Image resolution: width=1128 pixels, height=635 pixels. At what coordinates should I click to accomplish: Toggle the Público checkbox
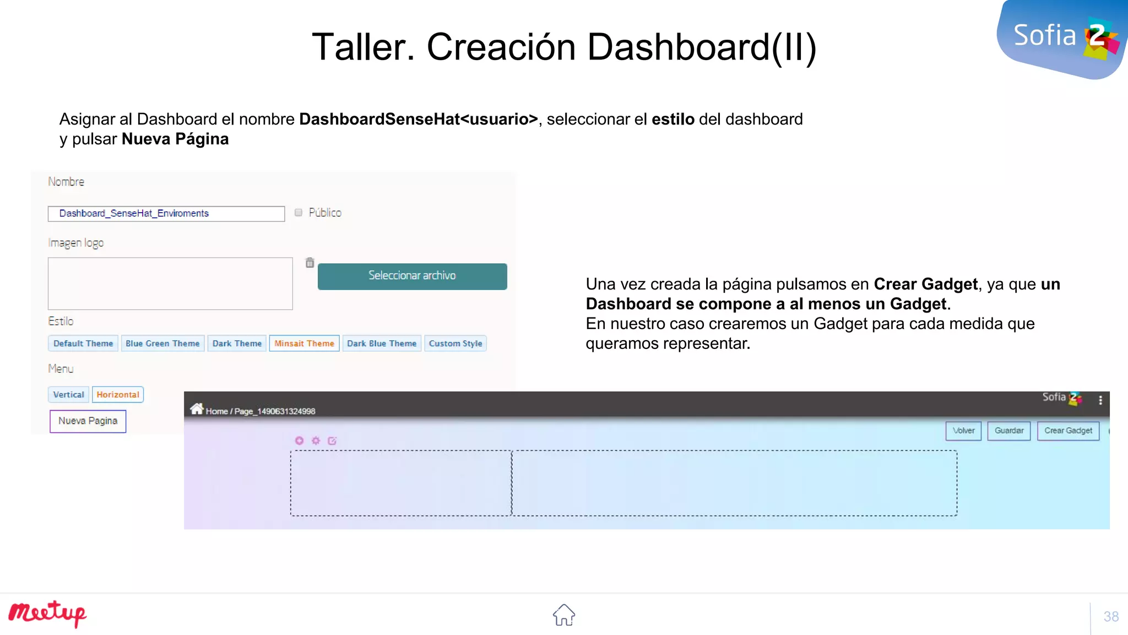click(299, 212)
